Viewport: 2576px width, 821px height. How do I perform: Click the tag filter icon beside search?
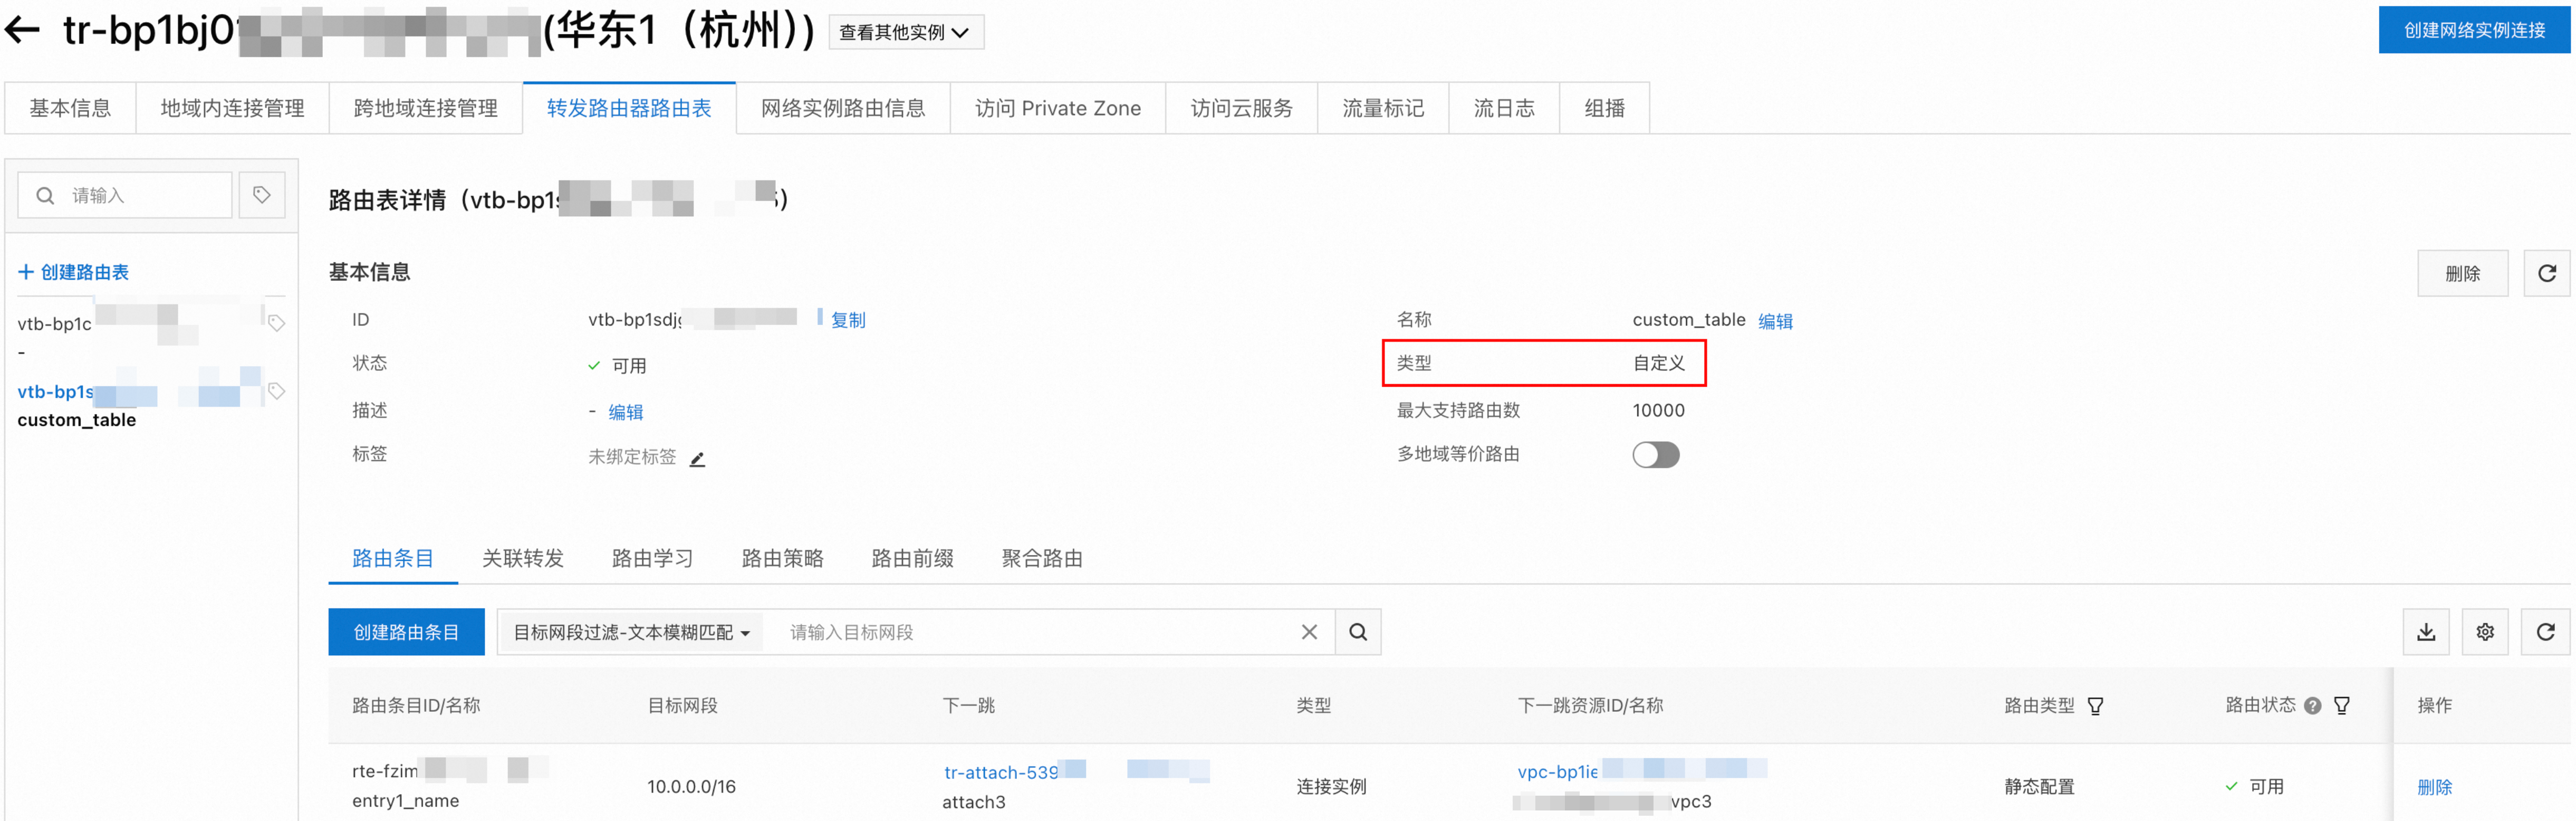click(x=262, y=195)
